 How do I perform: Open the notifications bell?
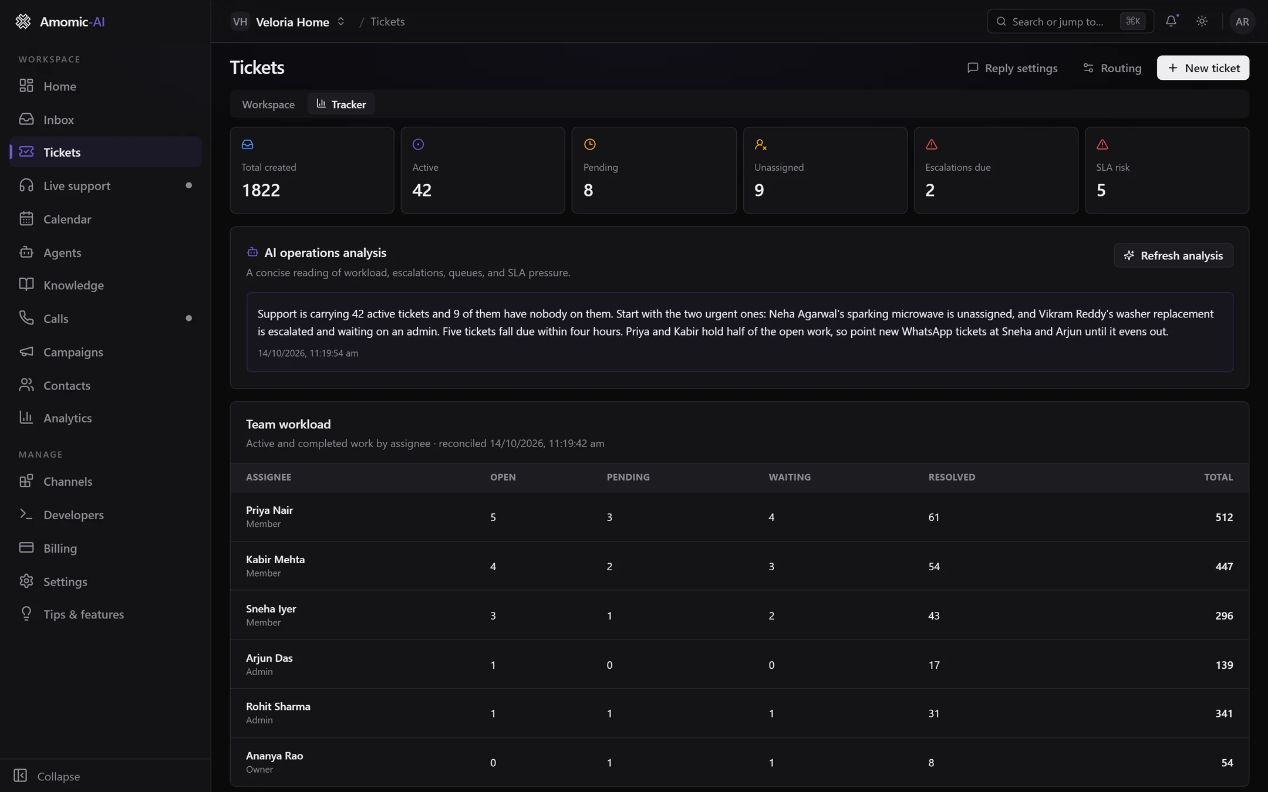(x=1171, y=21)
